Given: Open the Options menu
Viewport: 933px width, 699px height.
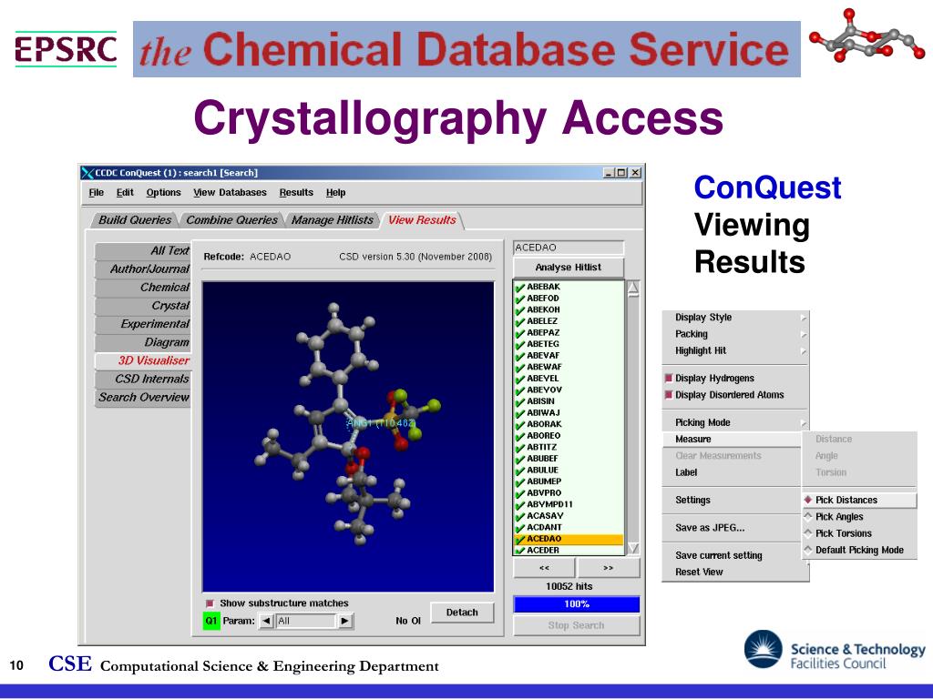Looking at the screenshot, I should tap(163, 193).
